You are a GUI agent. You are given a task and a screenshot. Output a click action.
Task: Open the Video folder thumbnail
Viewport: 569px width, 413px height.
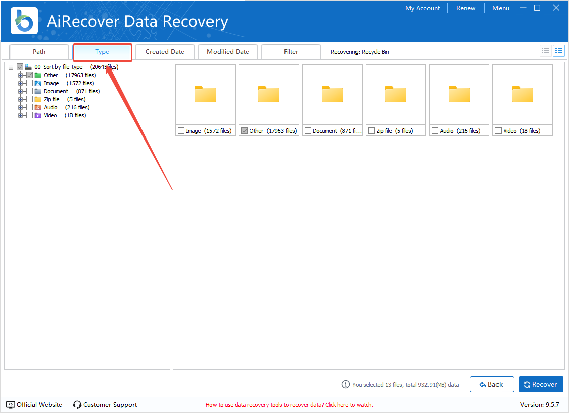tap(522, 94)
